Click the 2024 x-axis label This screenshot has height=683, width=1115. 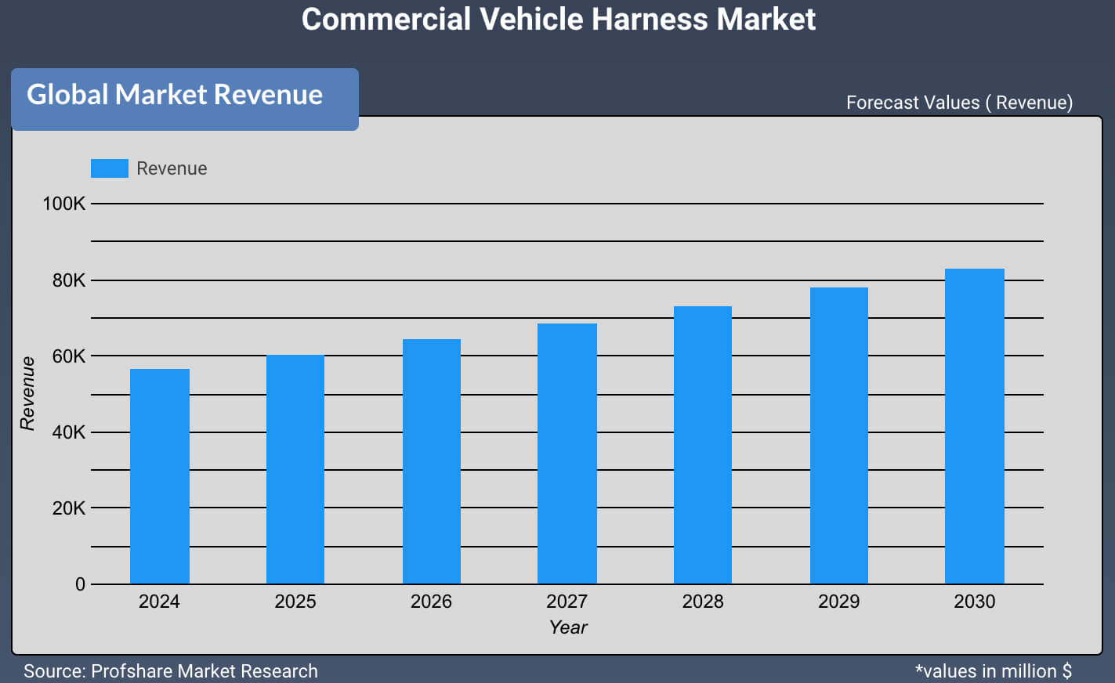point(159,602)
